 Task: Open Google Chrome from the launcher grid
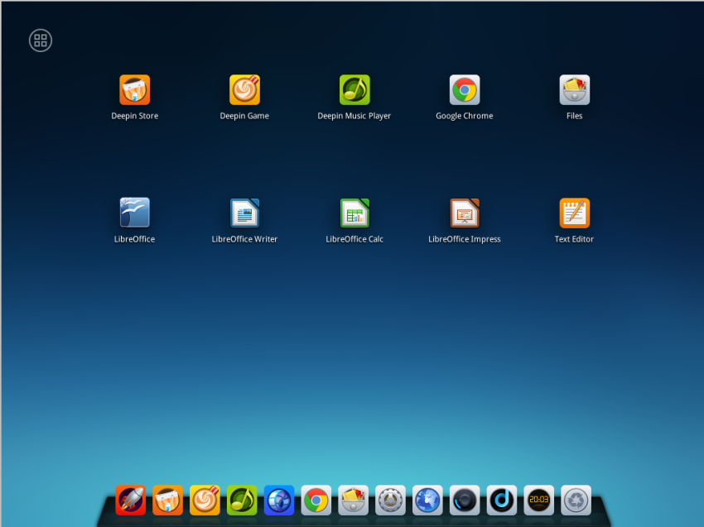[464, 89]
